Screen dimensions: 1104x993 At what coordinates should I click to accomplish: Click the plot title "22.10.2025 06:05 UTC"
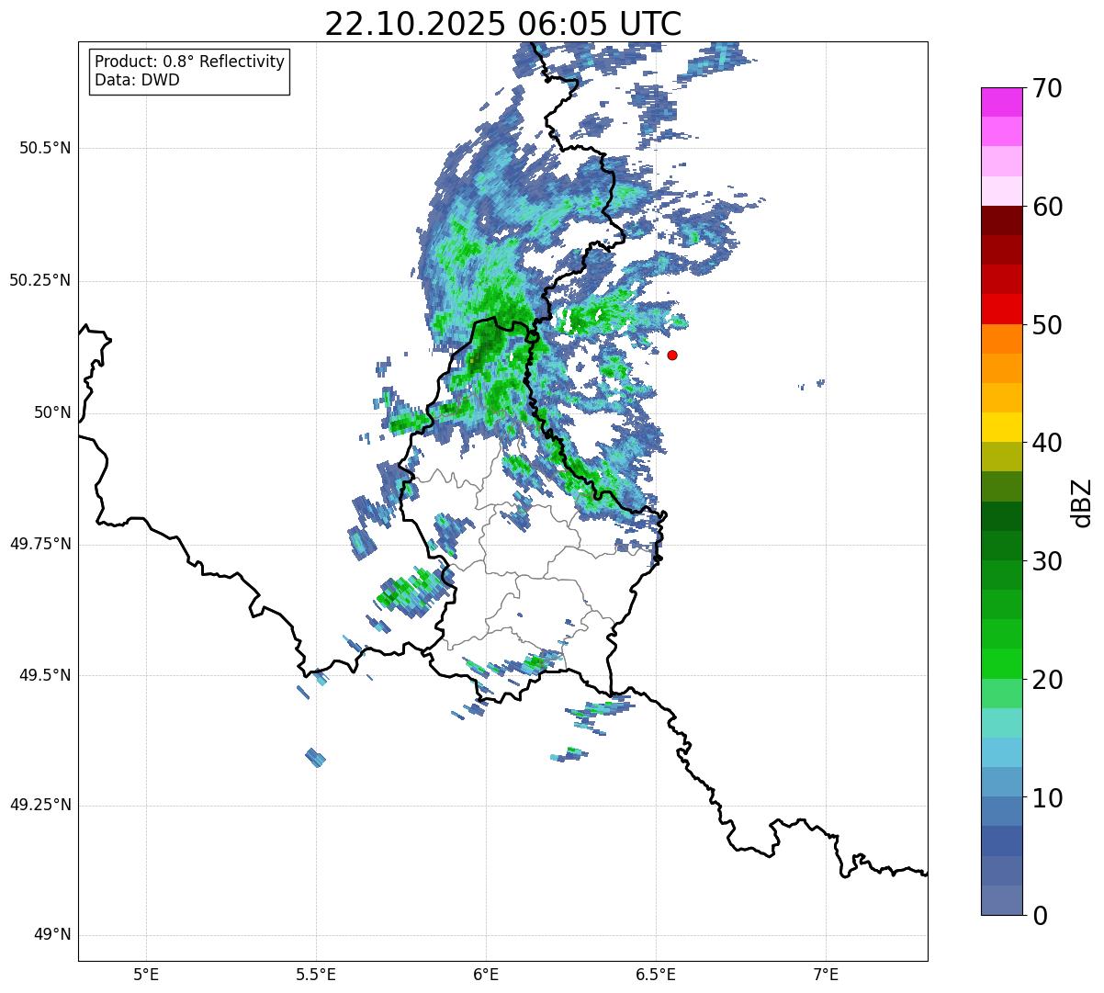coord(502,24)
